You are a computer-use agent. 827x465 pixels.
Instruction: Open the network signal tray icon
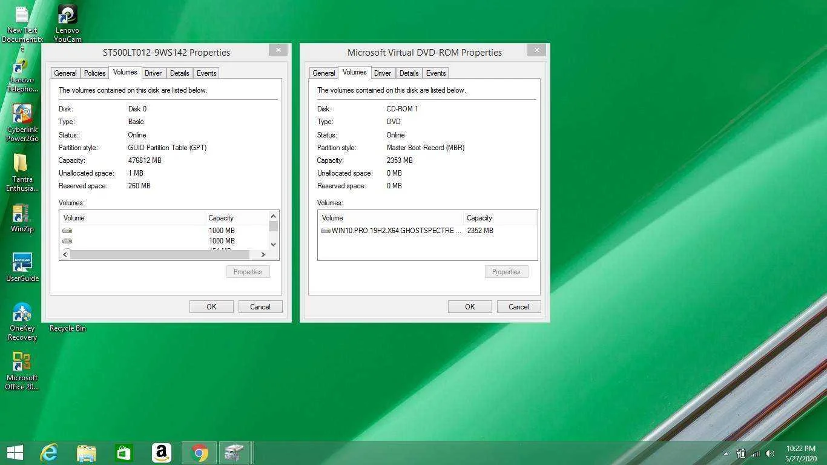coord(756,453)
